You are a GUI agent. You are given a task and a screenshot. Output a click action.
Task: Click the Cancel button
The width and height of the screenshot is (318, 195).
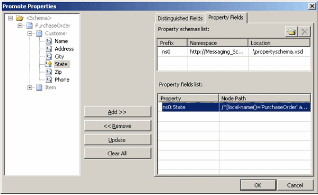click(x=295, y=185)
